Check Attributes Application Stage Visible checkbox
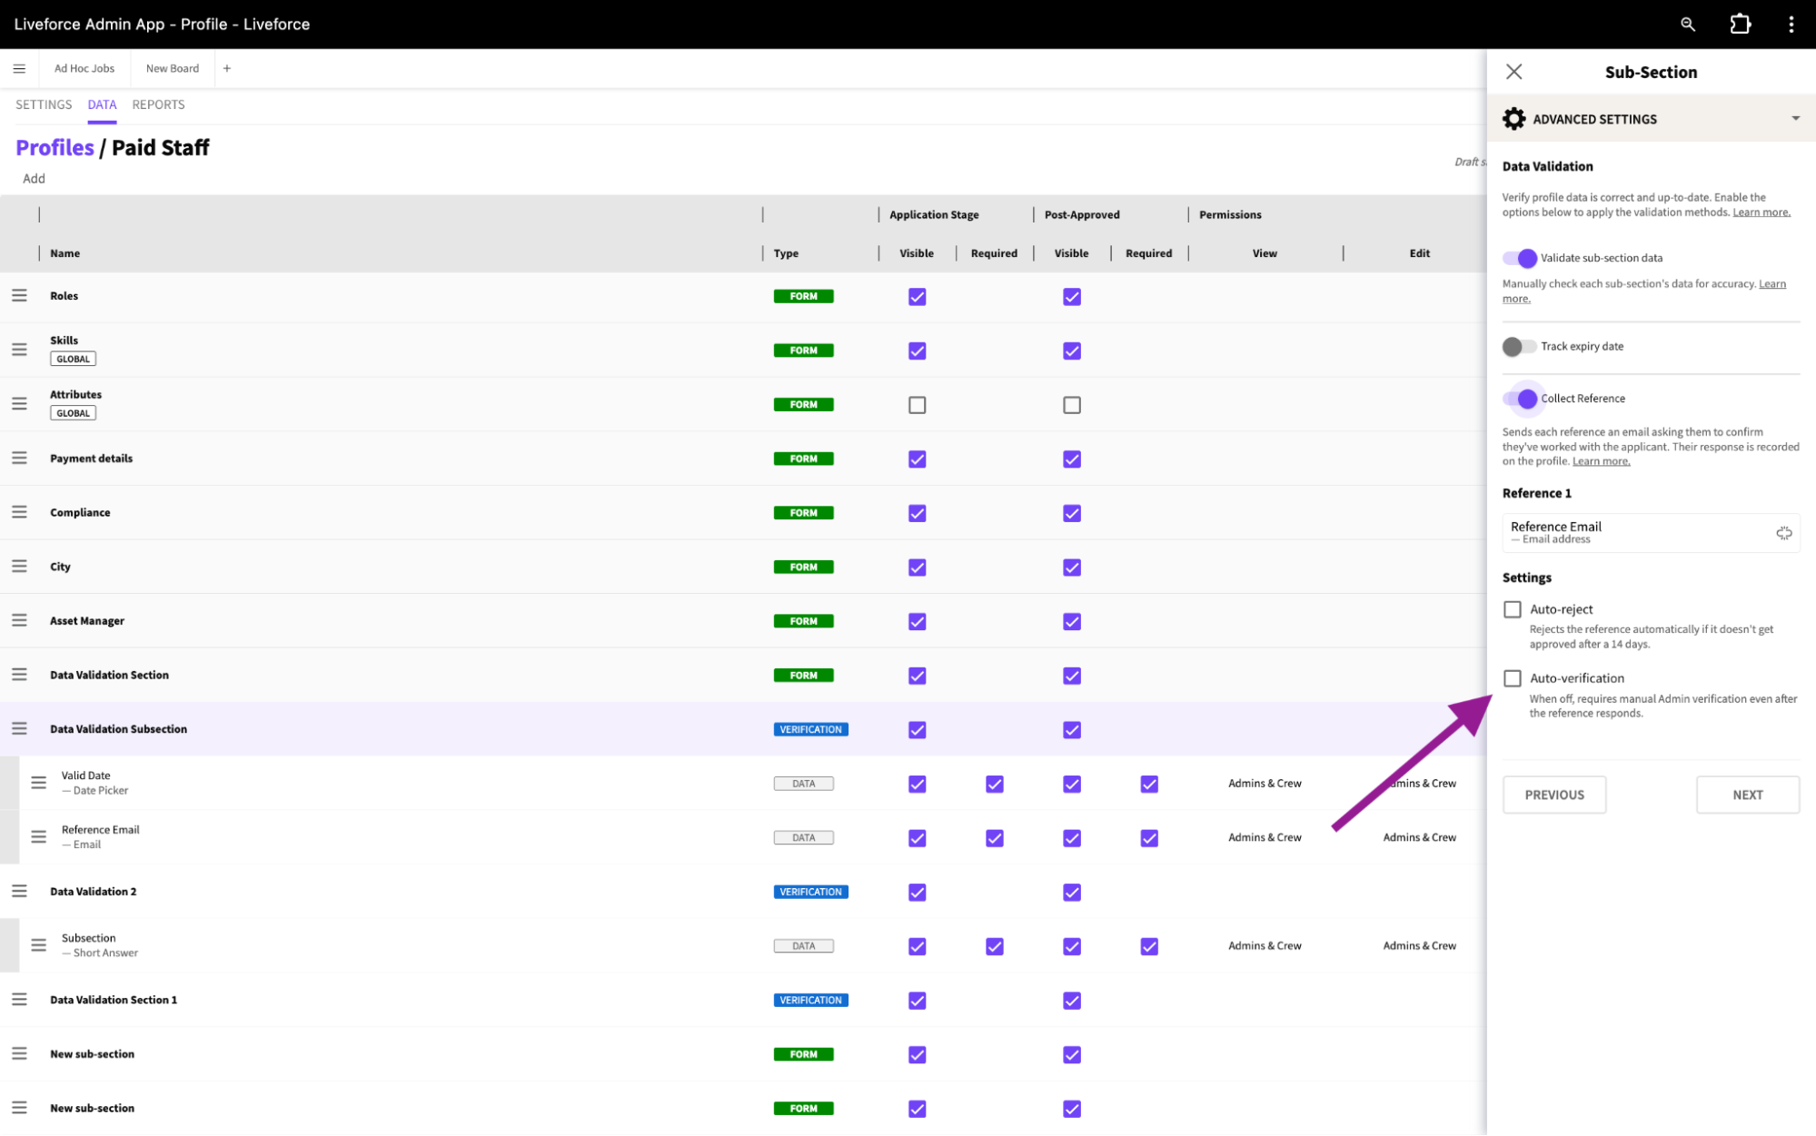The width and height of the screenshot is (1816, 1136). click(917, 405)
